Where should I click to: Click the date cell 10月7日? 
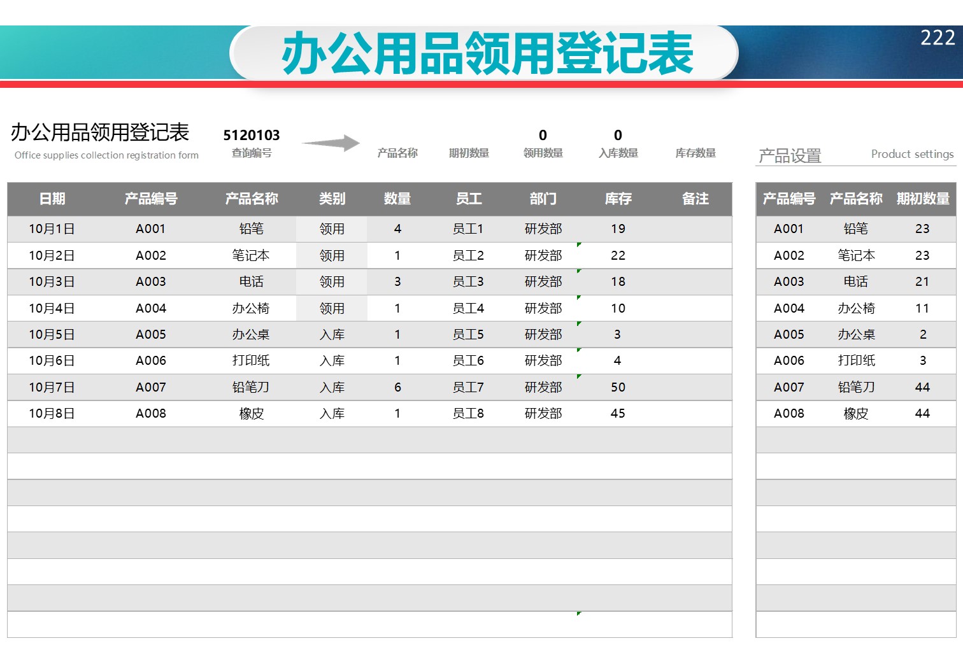[52, 387]
